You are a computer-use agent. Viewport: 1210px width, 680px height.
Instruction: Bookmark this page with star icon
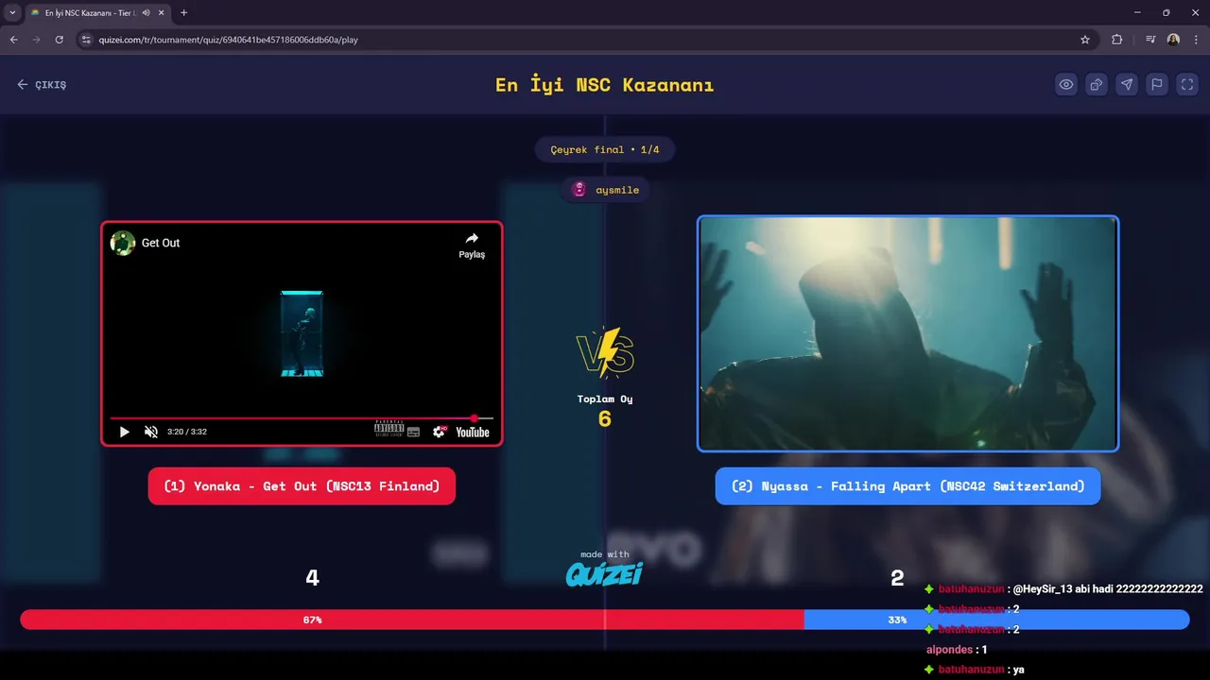coord(1085,40)
